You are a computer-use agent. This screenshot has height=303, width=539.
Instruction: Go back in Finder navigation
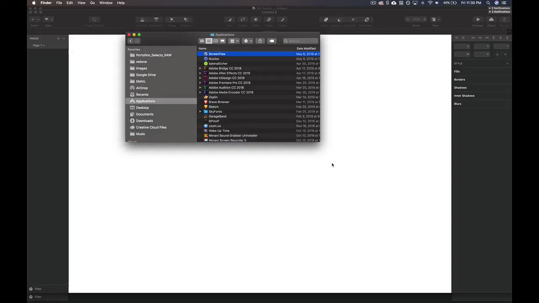(131, 41)
